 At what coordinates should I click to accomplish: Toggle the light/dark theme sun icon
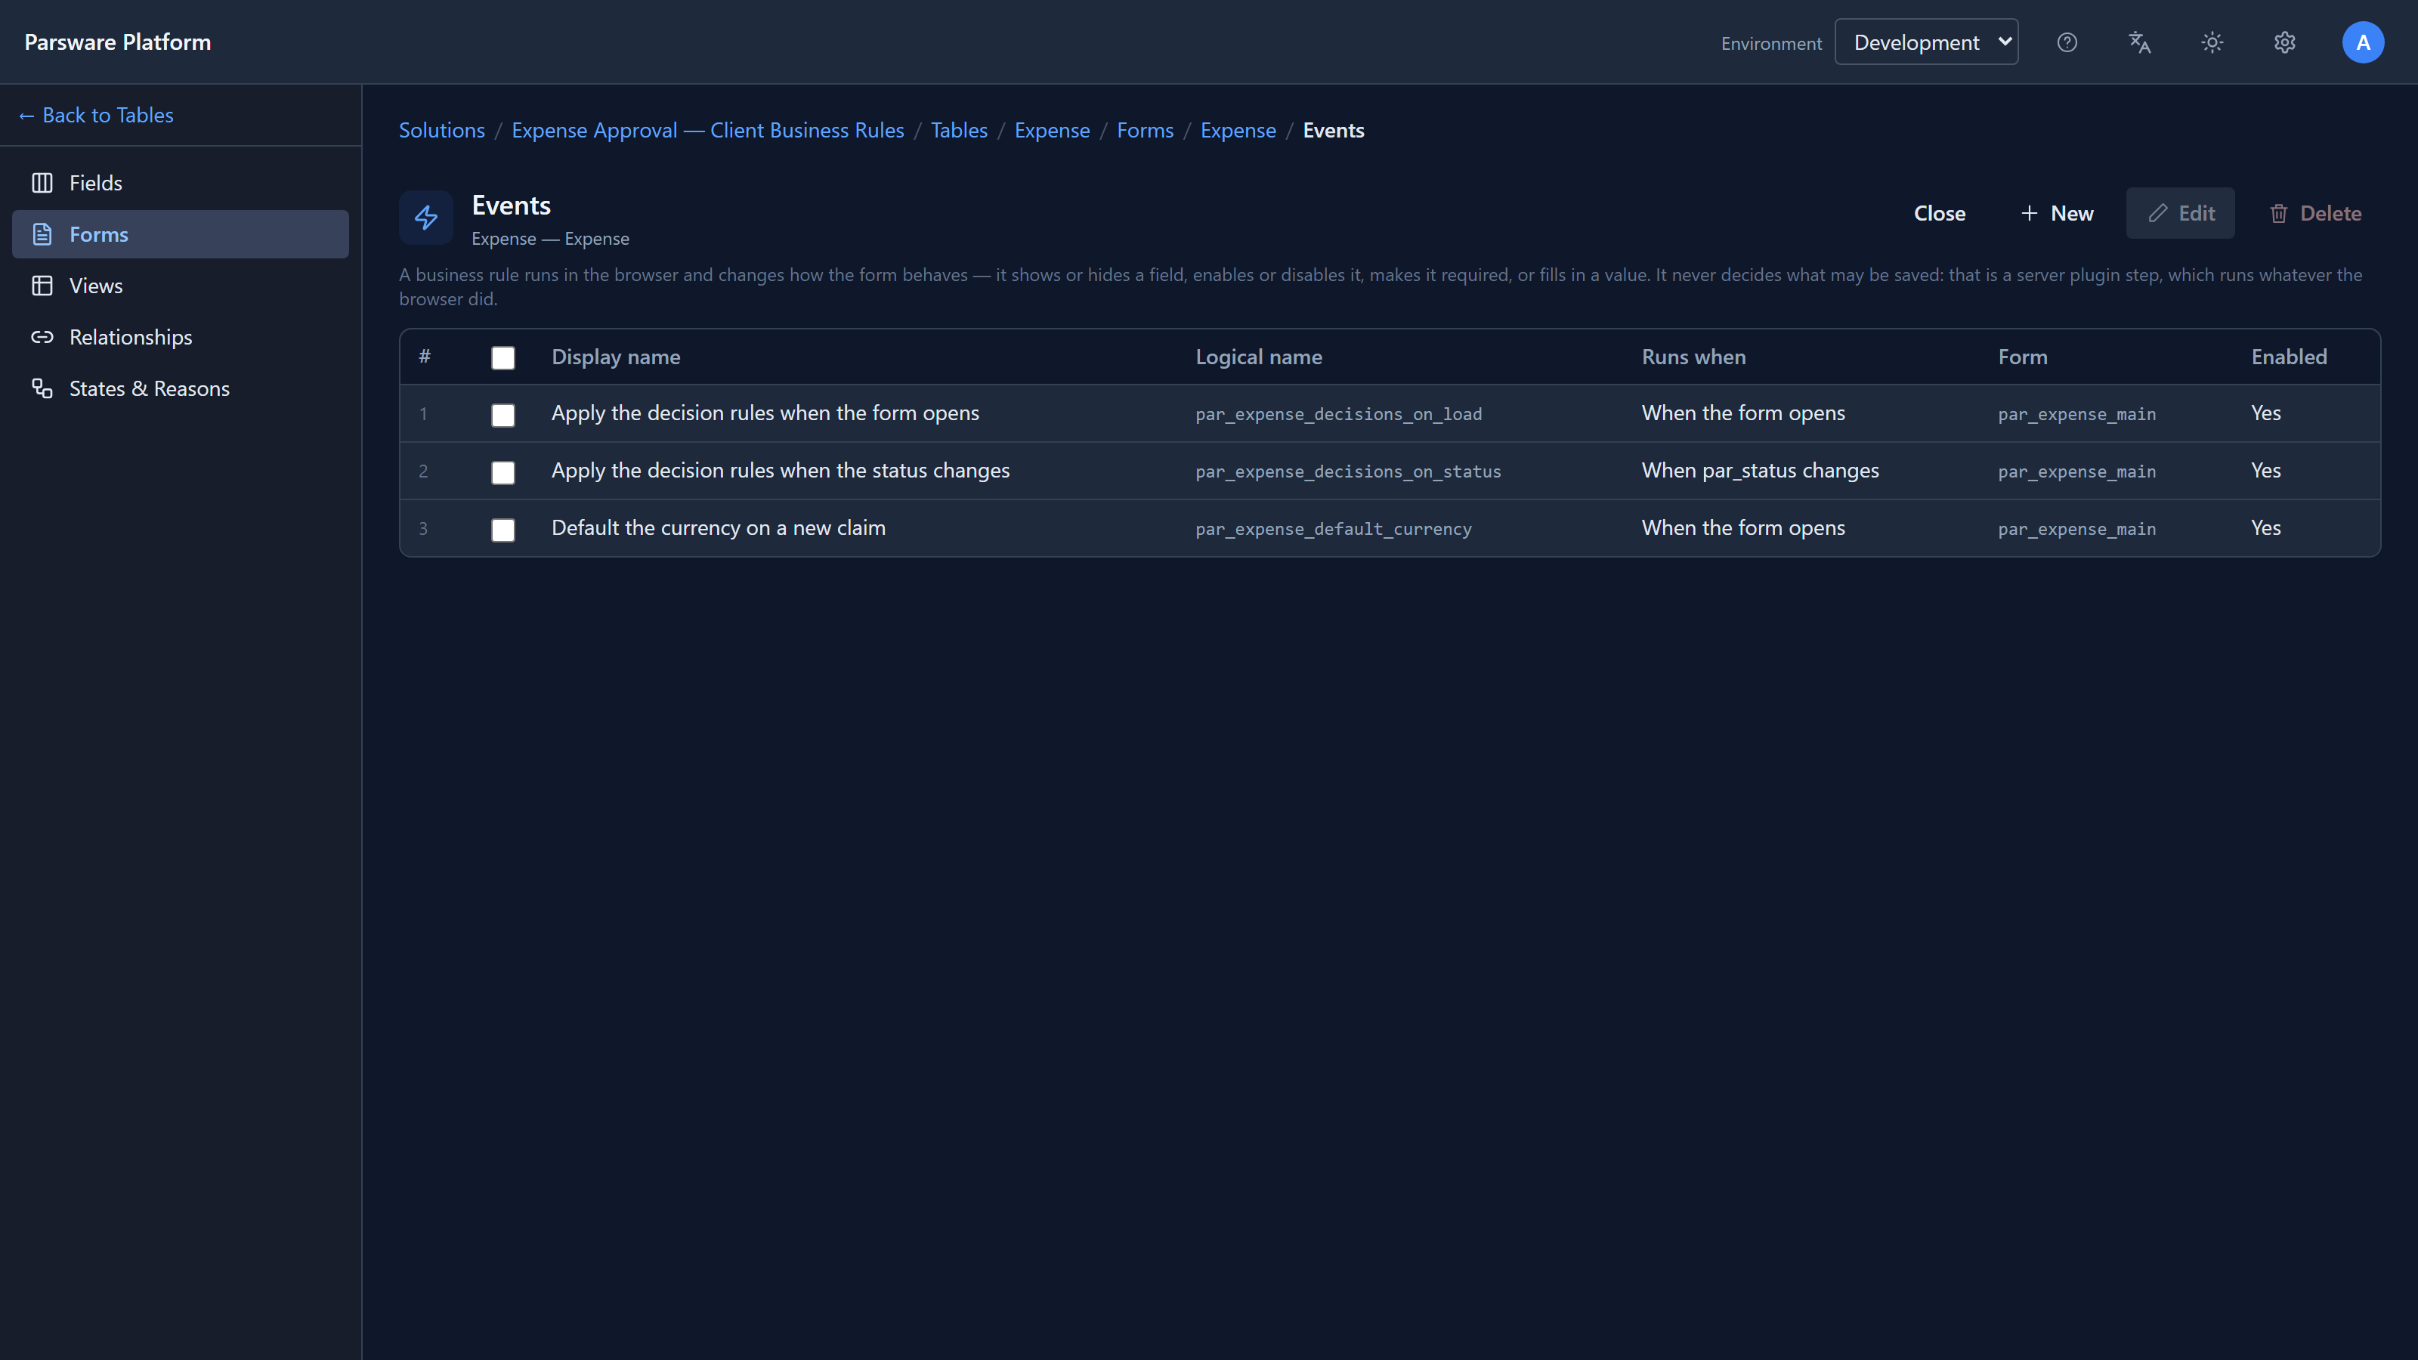click(x=2212, y=42)
